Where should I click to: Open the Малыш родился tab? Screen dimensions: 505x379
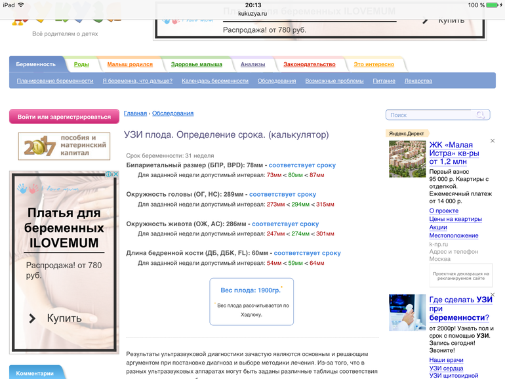coord(130,64)
